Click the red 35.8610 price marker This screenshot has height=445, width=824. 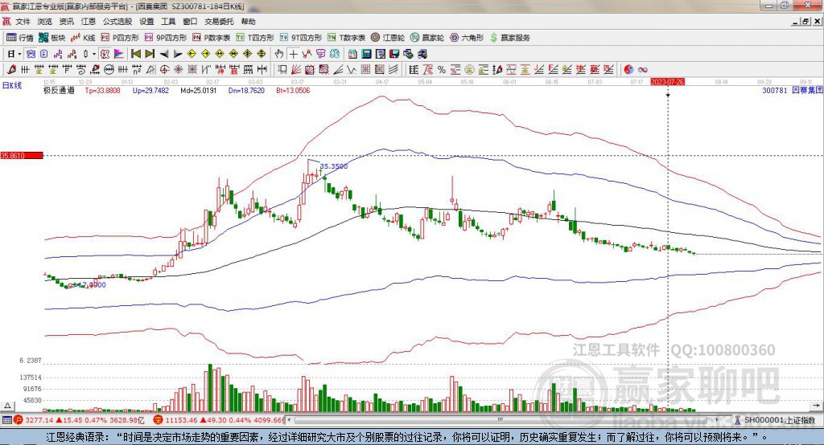pyautogui.click(x=22, y=155)
